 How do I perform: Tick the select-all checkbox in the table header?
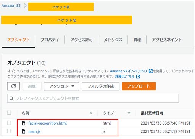[9, 113]
